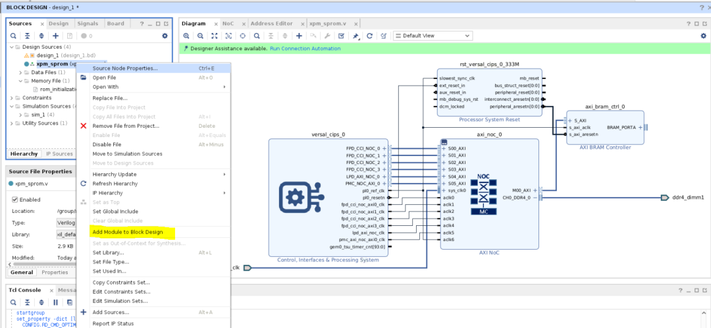Switch to the Board tab

[115, 24]
